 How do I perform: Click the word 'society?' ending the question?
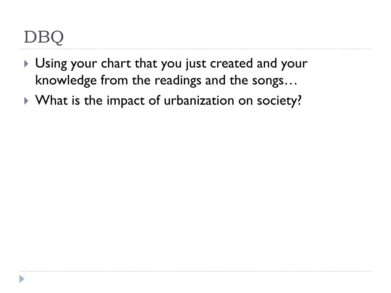(279, 101)
